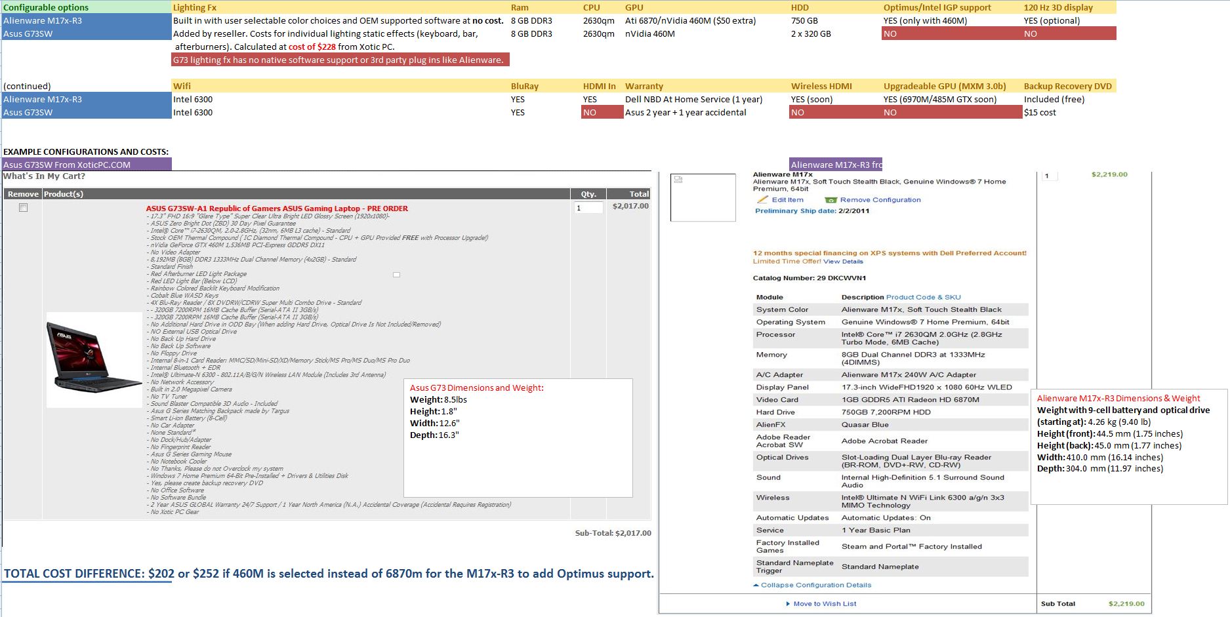Select the 'BluRay' column header cell
This screenshot has height=617, width=1230.
pyautogui.click(x=545, y=86)
